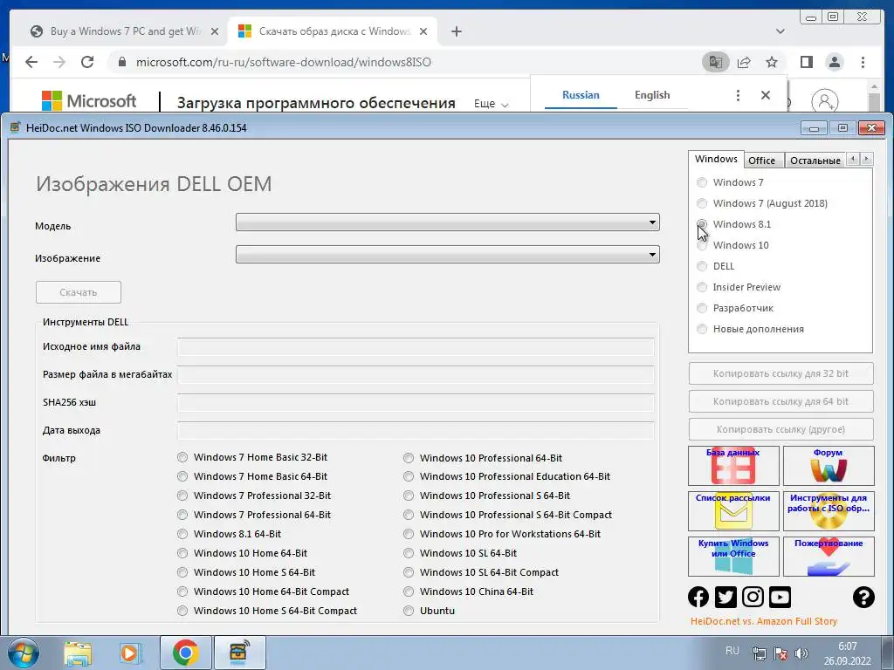Click the Chrome address bar
Viewport: 894px width, 670px height.
(x=405, y=62)
